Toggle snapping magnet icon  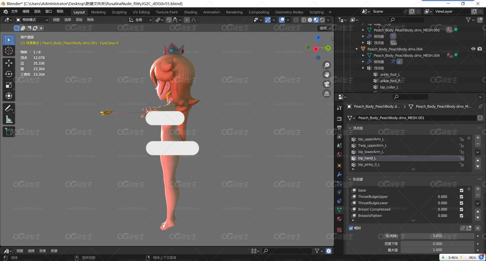tap(169, 20)
